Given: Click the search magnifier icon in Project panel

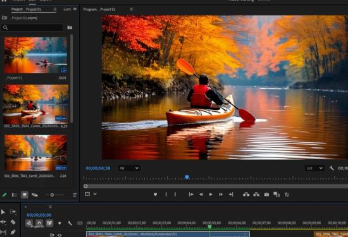Looking at the screenshot, I should [6, 27].
